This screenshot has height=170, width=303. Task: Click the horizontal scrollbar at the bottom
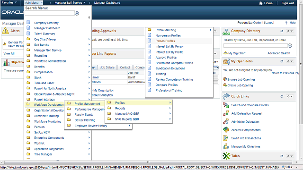pos(148,162)
